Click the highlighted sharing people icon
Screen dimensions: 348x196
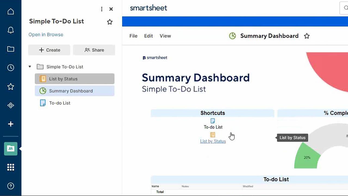click(11, 149)
